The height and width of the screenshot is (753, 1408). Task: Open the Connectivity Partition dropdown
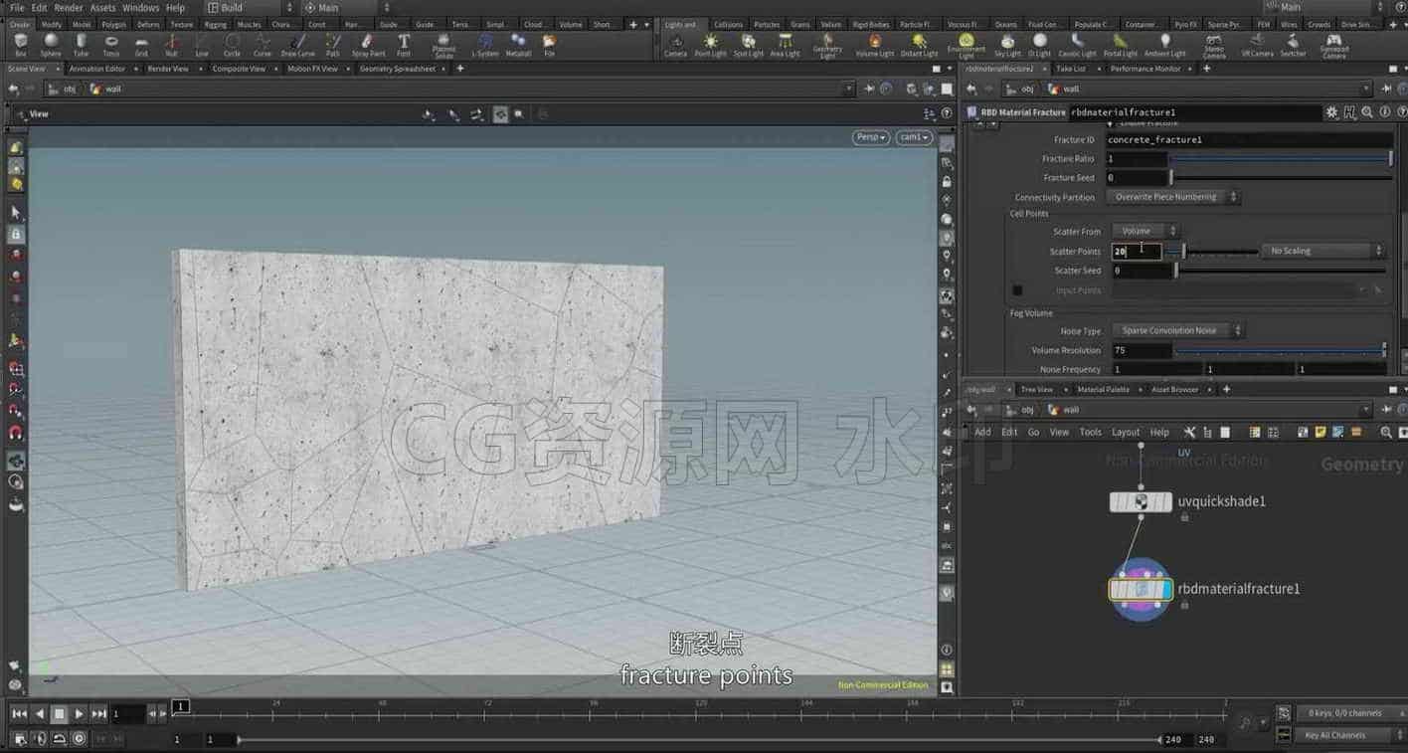[x=1173, y=197]
